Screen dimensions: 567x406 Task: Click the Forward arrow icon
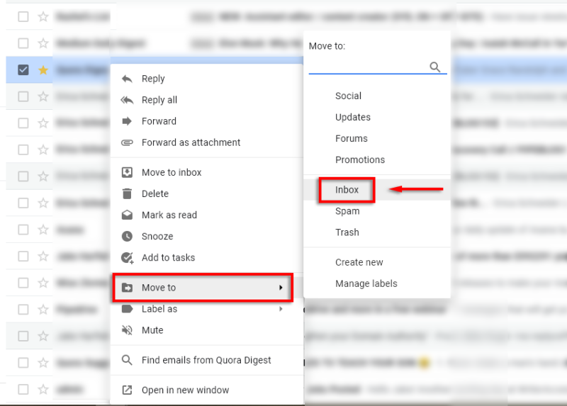point(128,121)
